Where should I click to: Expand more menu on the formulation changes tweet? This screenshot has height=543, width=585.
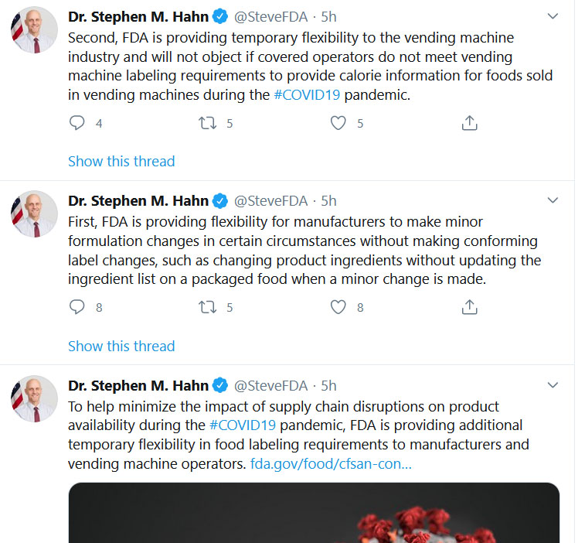[x=553, y=200]
